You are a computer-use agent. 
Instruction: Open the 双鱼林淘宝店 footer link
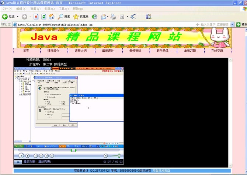161,171
